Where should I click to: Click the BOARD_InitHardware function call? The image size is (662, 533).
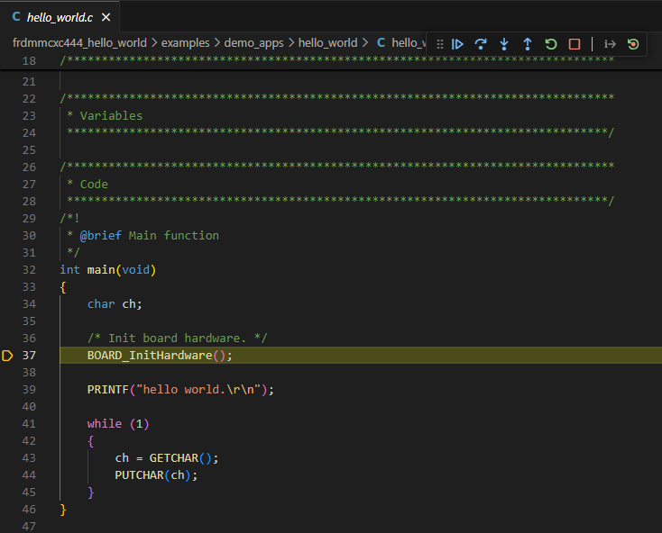[x=149, y=356]
